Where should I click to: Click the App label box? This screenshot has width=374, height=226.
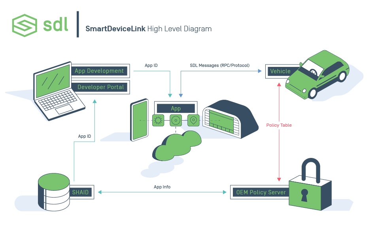click(176, 108)
